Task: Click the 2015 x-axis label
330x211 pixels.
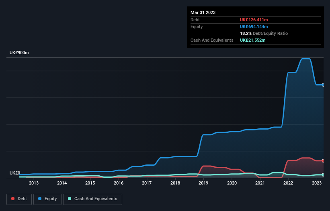Action: (x=90, y=183)
